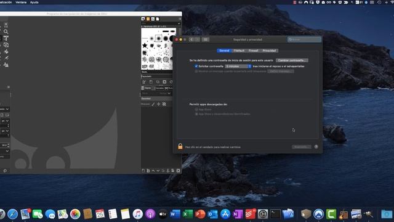Click the lock alpha checker icon
This screenshot has width=394, height=222.
coord(164,104)
